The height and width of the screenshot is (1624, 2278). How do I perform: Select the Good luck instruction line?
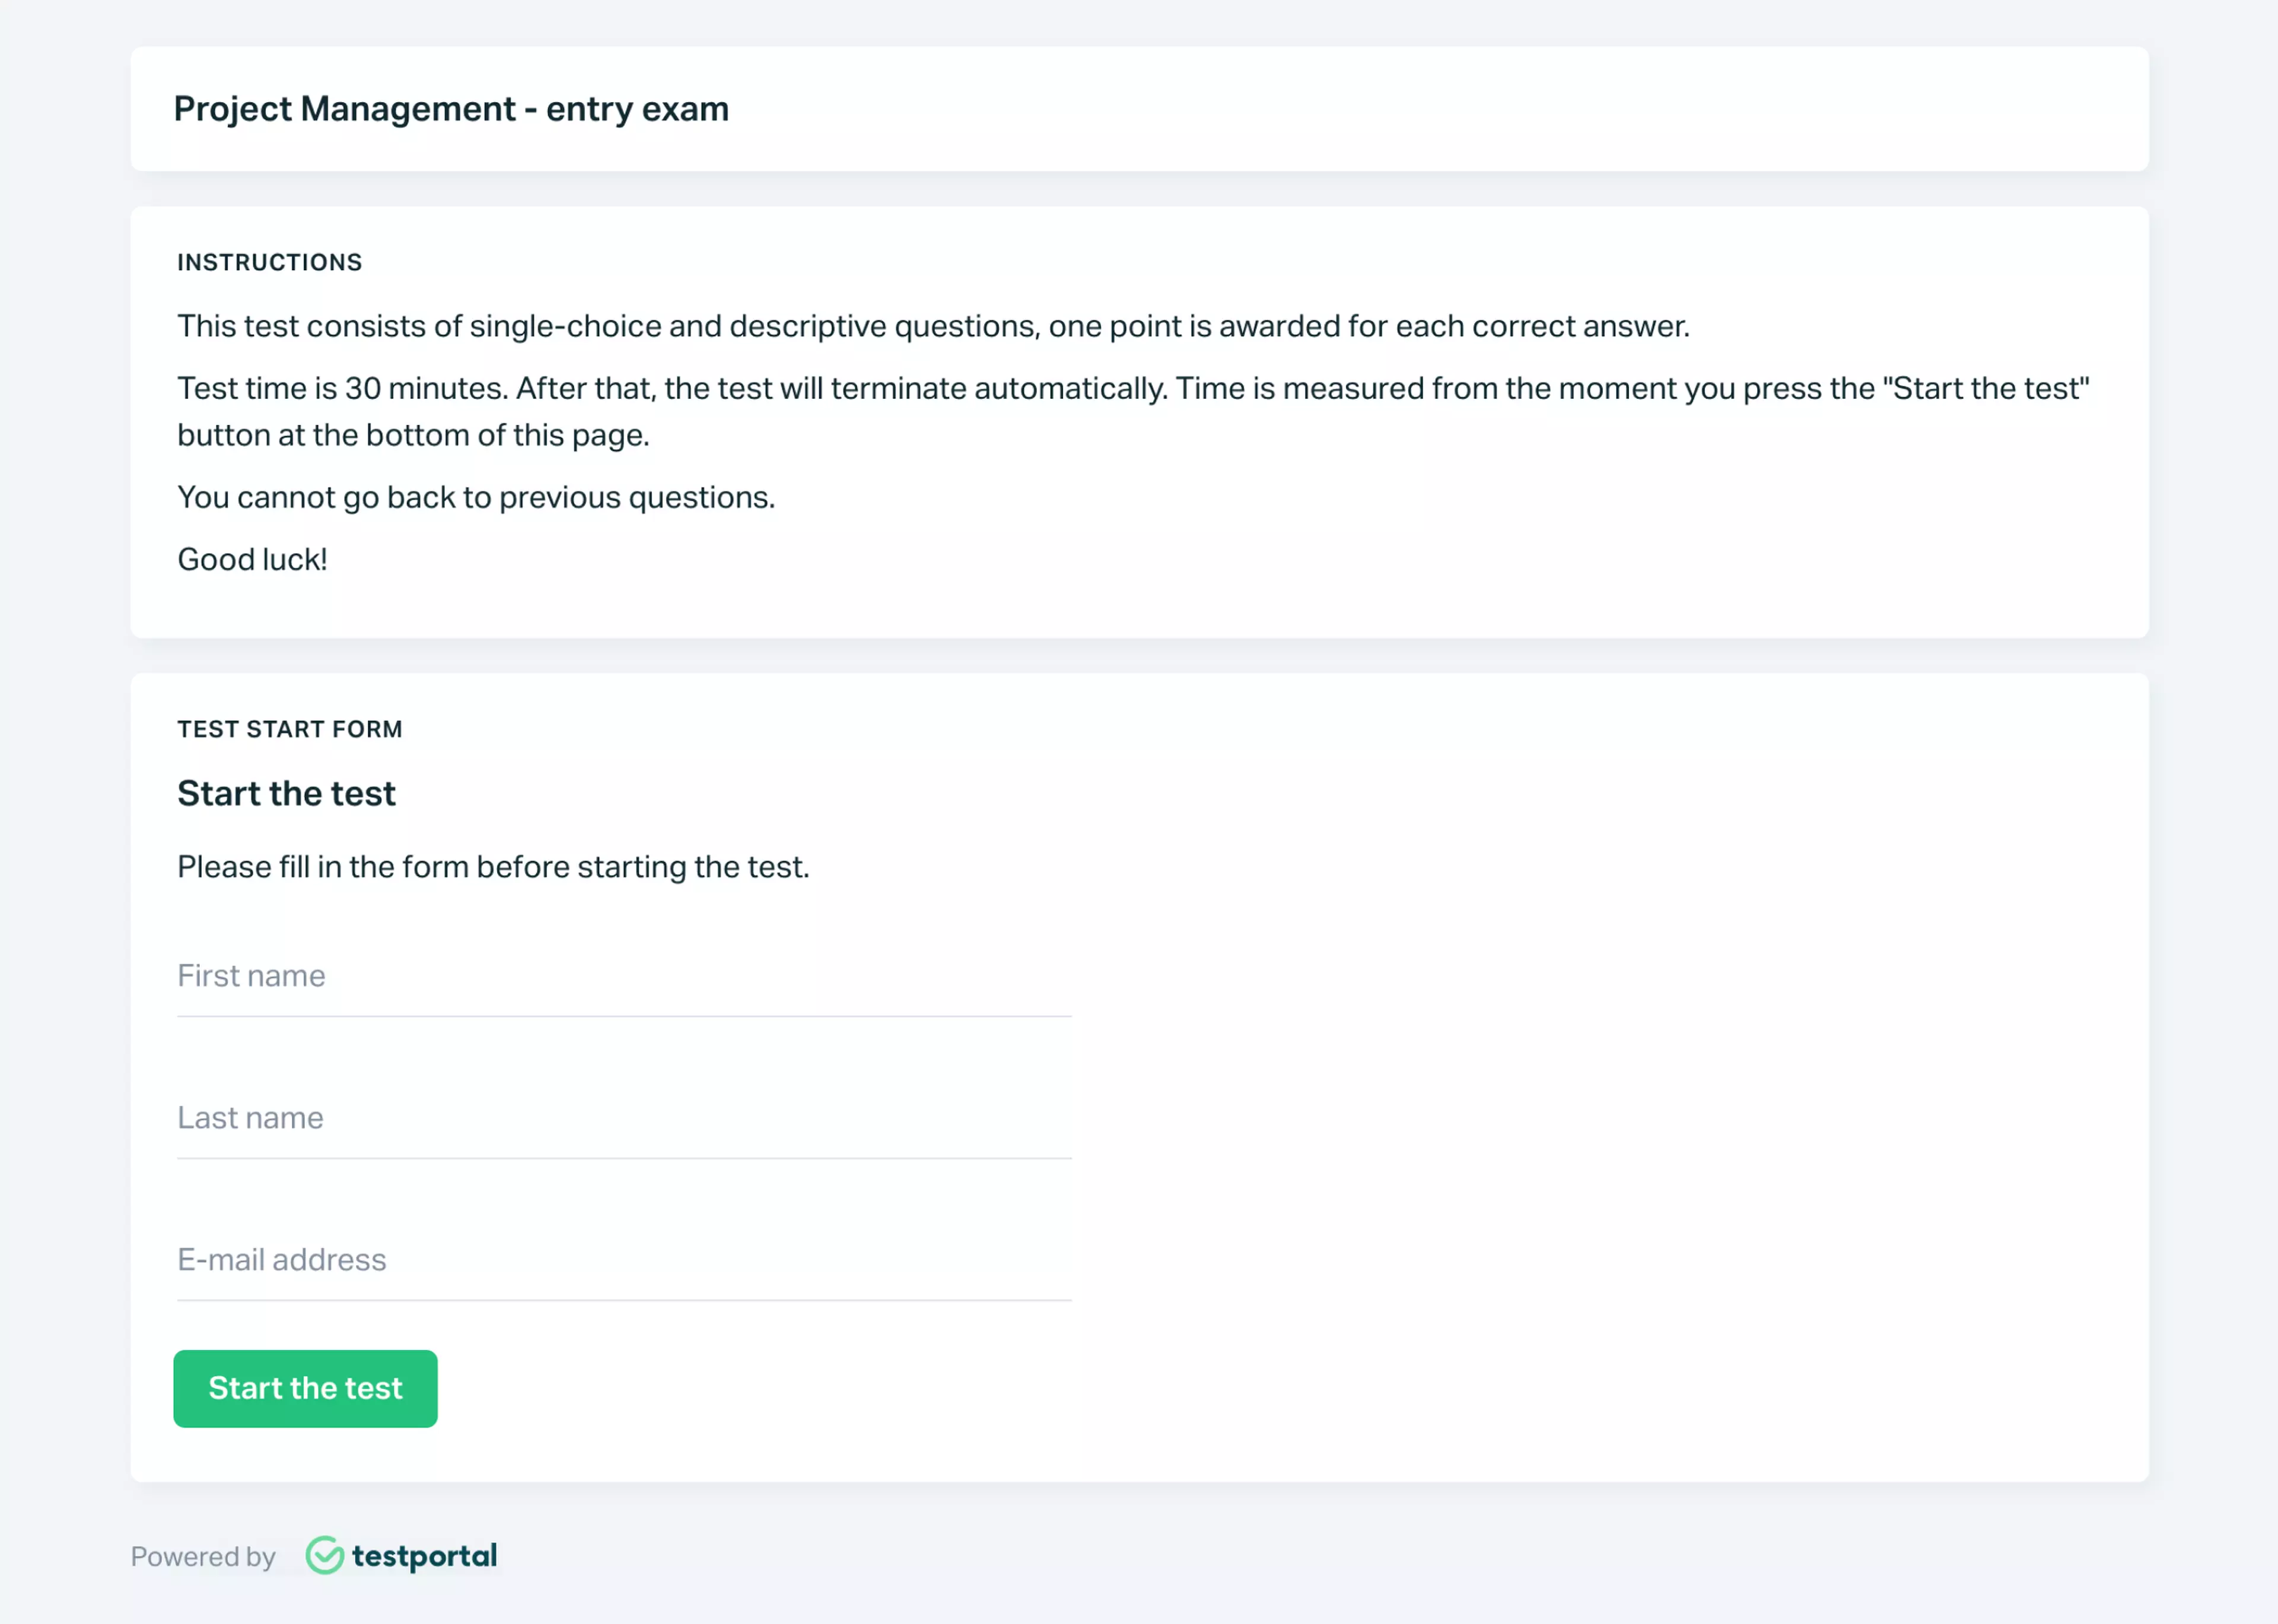tap(252, 559)
